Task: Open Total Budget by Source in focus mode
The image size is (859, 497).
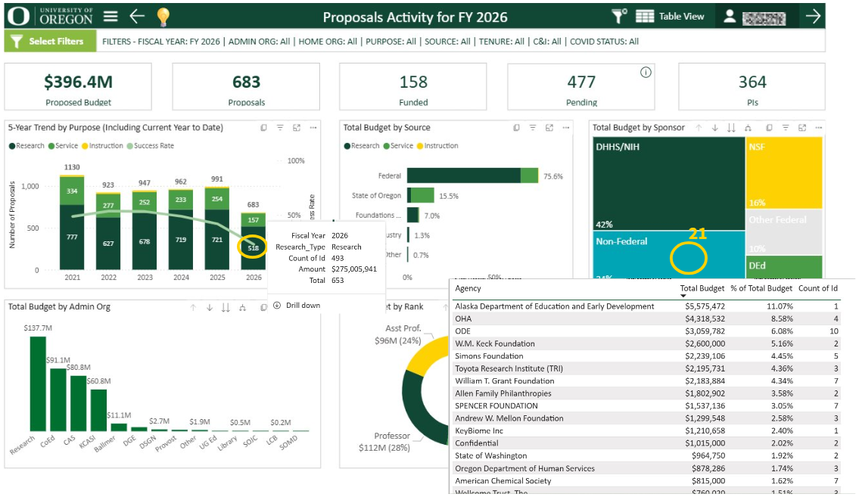Action: (x=549, y=128)
